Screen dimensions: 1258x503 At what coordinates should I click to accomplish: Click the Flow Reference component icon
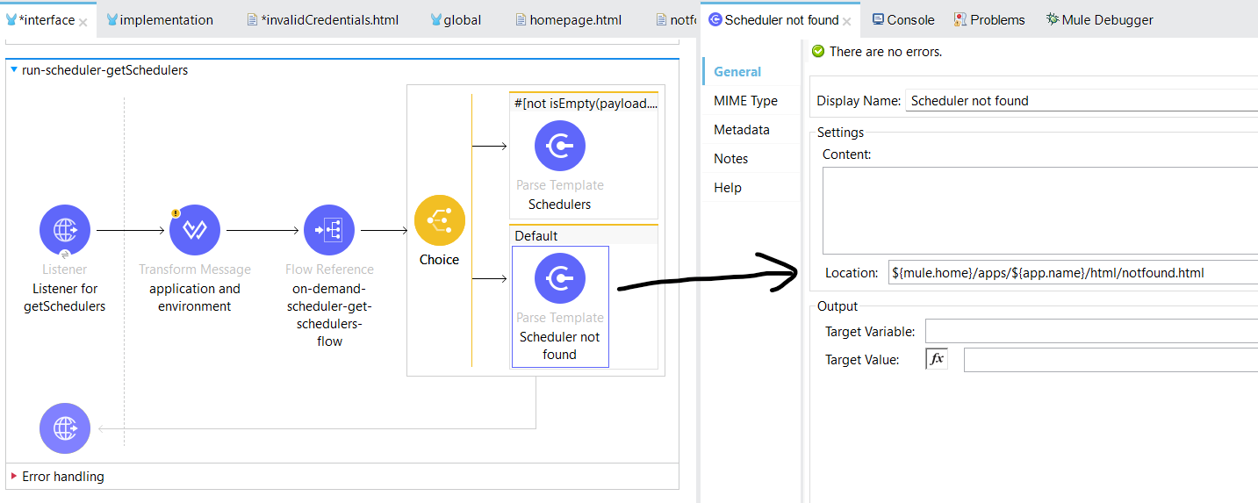click(329, 231)
